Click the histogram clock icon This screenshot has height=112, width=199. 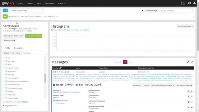pos(52,30)
